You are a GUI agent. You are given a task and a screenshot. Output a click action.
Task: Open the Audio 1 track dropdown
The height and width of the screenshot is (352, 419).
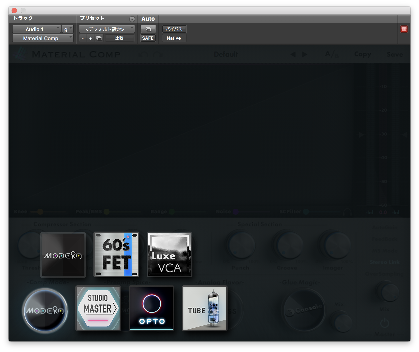(x=36, y=29)
